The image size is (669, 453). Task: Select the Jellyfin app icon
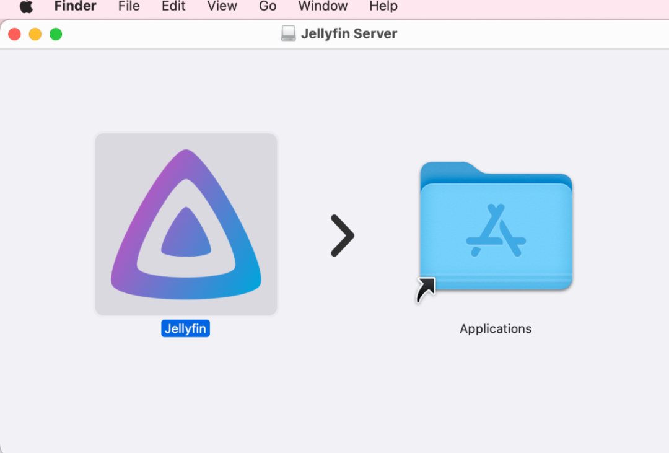coord(186,224)
